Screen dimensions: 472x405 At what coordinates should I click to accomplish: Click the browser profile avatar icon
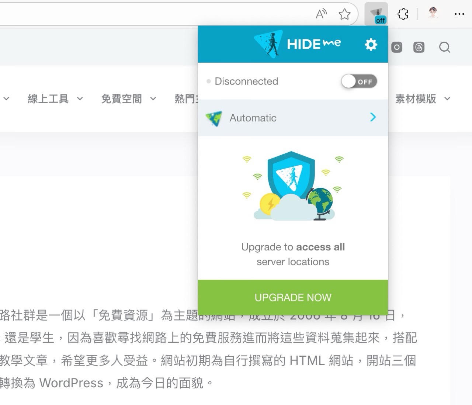(432, 13)
